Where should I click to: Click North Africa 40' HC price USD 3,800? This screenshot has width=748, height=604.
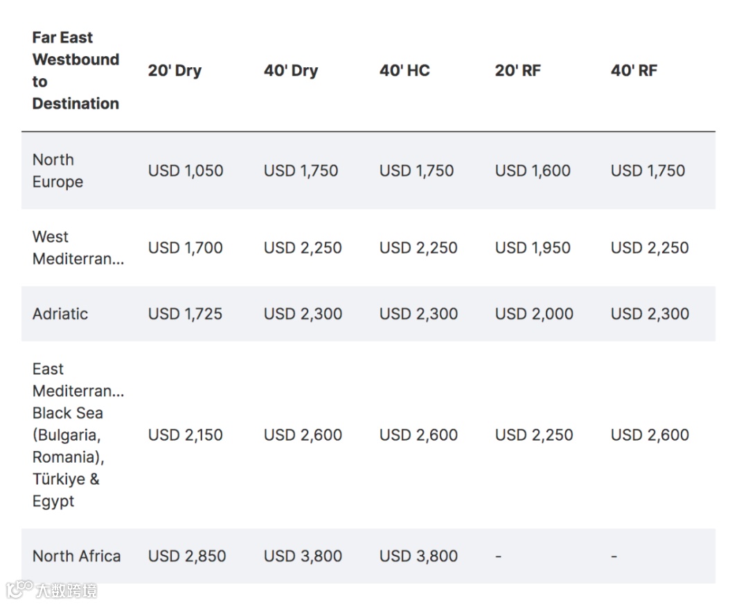[x=418, y=556]
